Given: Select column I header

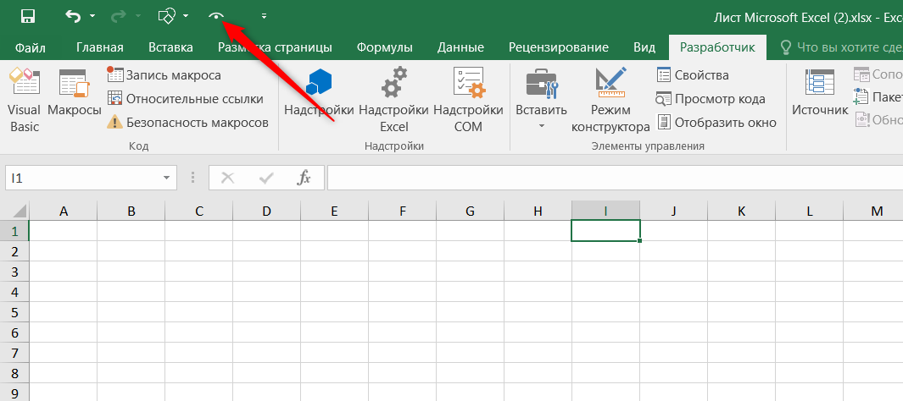Looking at the screenshot, I should 606,211.
